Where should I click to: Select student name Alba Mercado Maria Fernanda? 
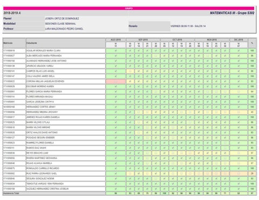pos(44,56)
